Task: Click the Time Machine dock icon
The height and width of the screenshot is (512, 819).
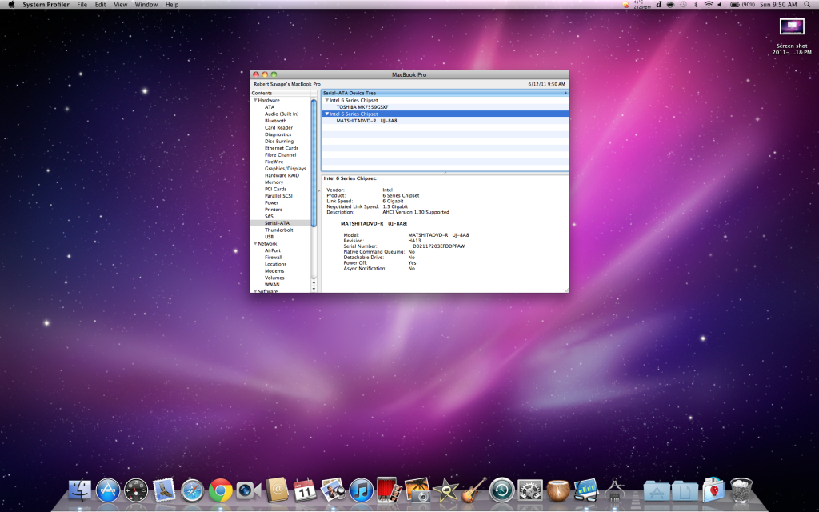Action: click(501, 490)
